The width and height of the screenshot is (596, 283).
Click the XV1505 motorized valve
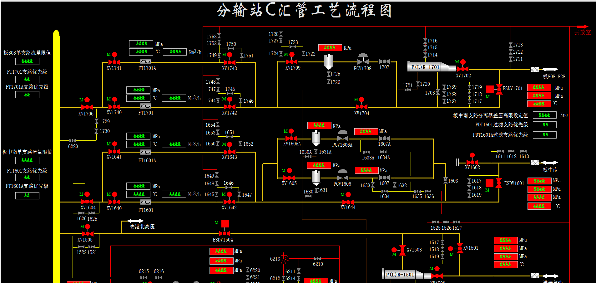point(88,233)
